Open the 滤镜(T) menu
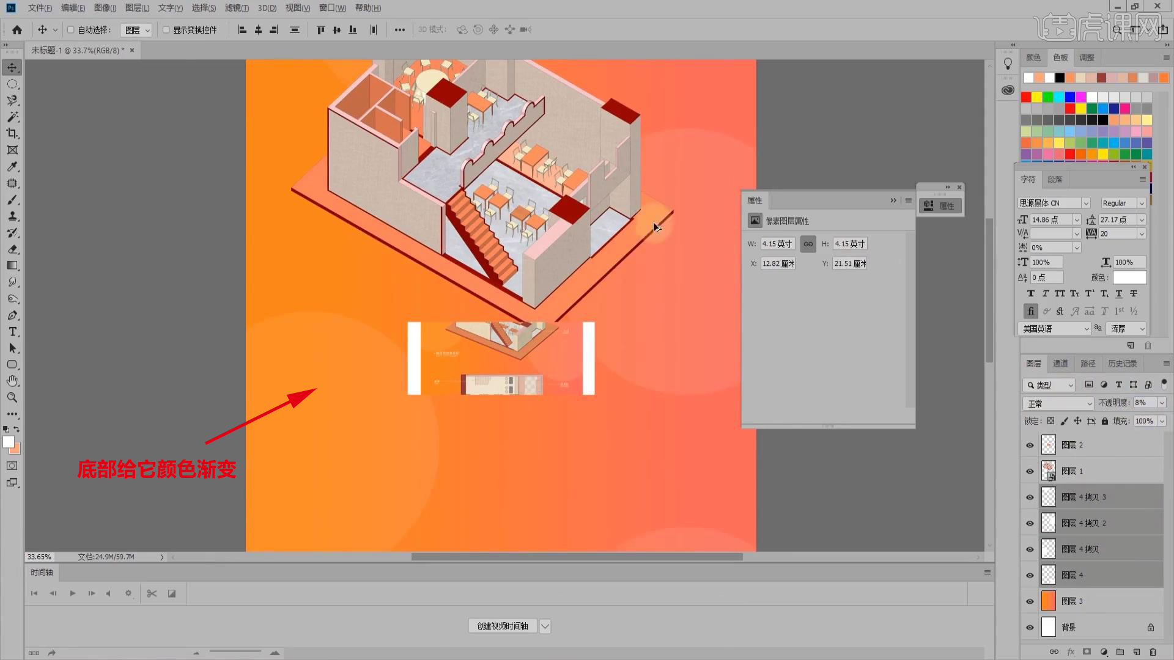 point(237,8)
